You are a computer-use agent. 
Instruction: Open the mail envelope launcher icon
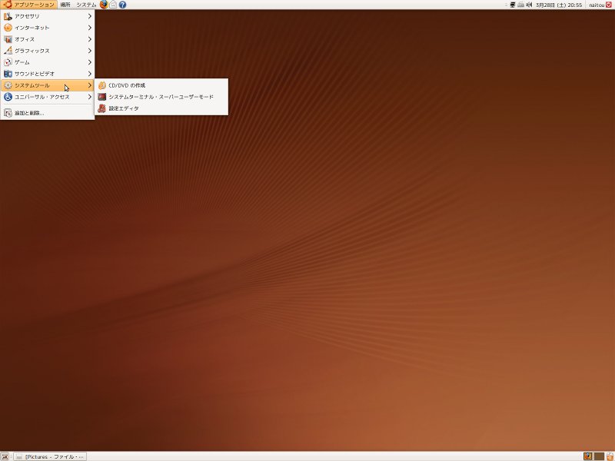click(113, 5)
